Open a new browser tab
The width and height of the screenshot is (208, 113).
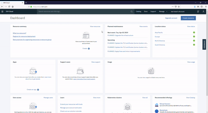tap(26, 3)
